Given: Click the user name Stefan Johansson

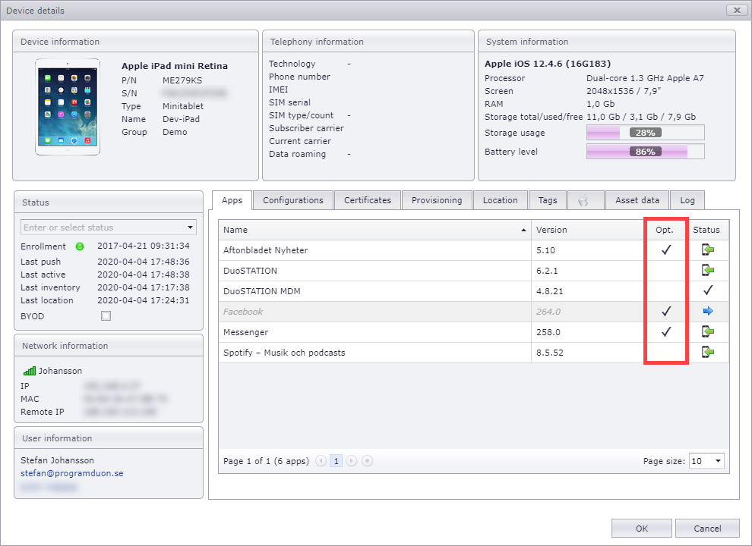Looking at the screenshot, I should point(57,460).
